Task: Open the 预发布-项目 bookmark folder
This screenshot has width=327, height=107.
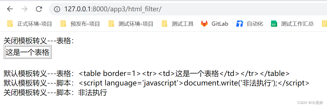Action: 80,24
